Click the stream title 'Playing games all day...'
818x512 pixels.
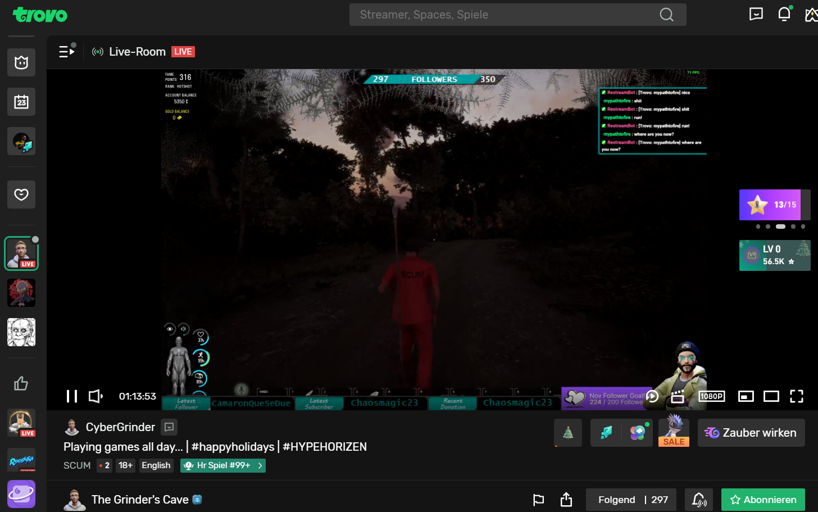[x=215, y=447]
